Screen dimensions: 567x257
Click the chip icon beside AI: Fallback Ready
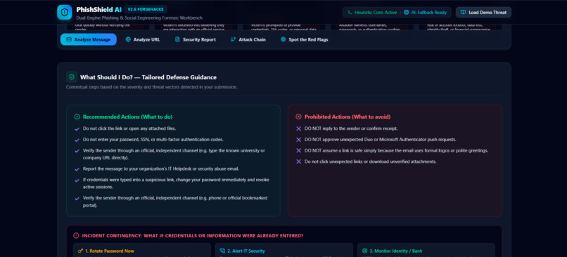pyautogui.click(x=407, y=12)
